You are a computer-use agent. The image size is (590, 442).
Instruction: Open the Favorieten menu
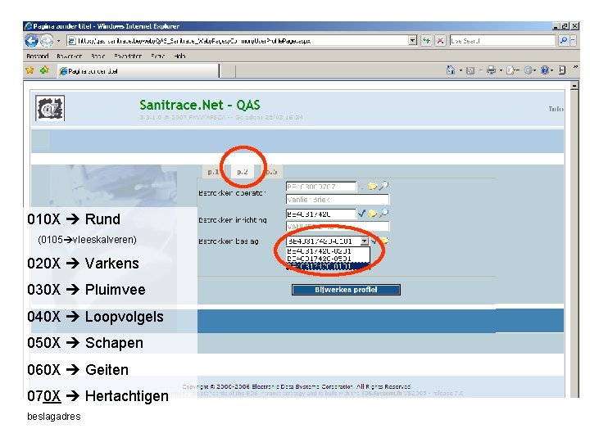click(128, 56)
